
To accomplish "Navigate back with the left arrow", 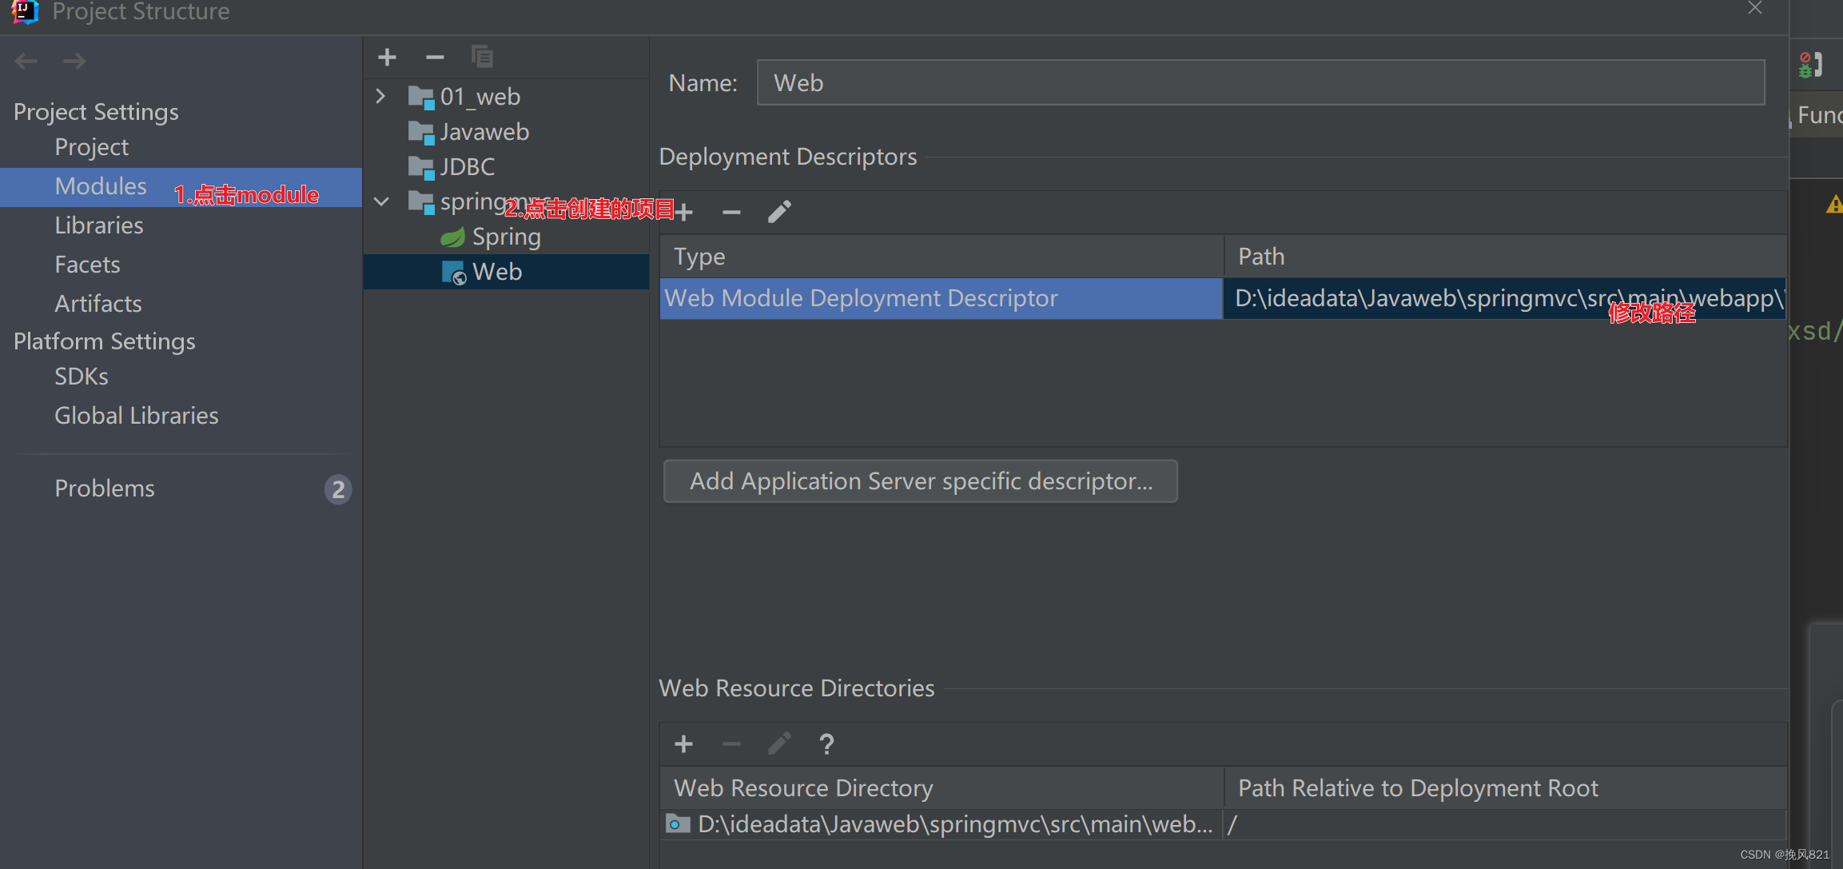I will point(26,62).
